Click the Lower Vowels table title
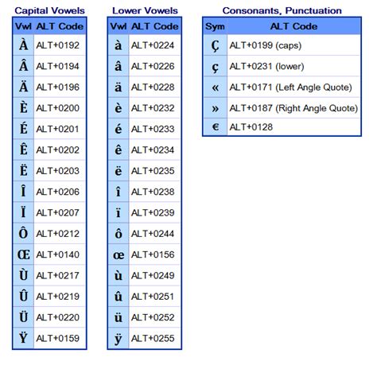377x369 pixels. (145, 10)
